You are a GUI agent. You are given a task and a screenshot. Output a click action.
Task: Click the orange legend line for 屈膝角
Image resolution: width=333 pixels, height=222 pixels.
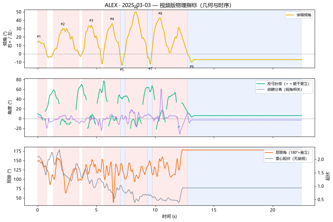269,152
